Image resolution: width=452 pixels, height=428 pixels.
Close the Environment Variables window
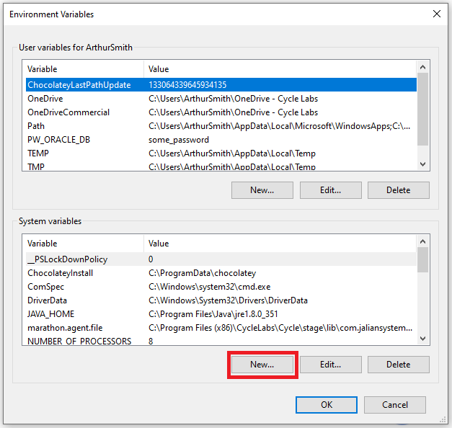pyautogui.click(x=437, y=14)
